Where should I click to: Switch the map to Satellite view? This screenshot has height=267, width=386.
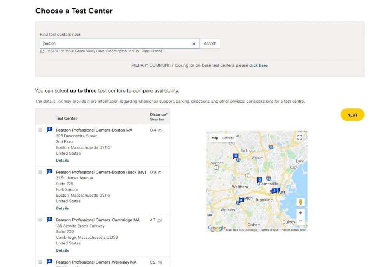coord(228,138)
